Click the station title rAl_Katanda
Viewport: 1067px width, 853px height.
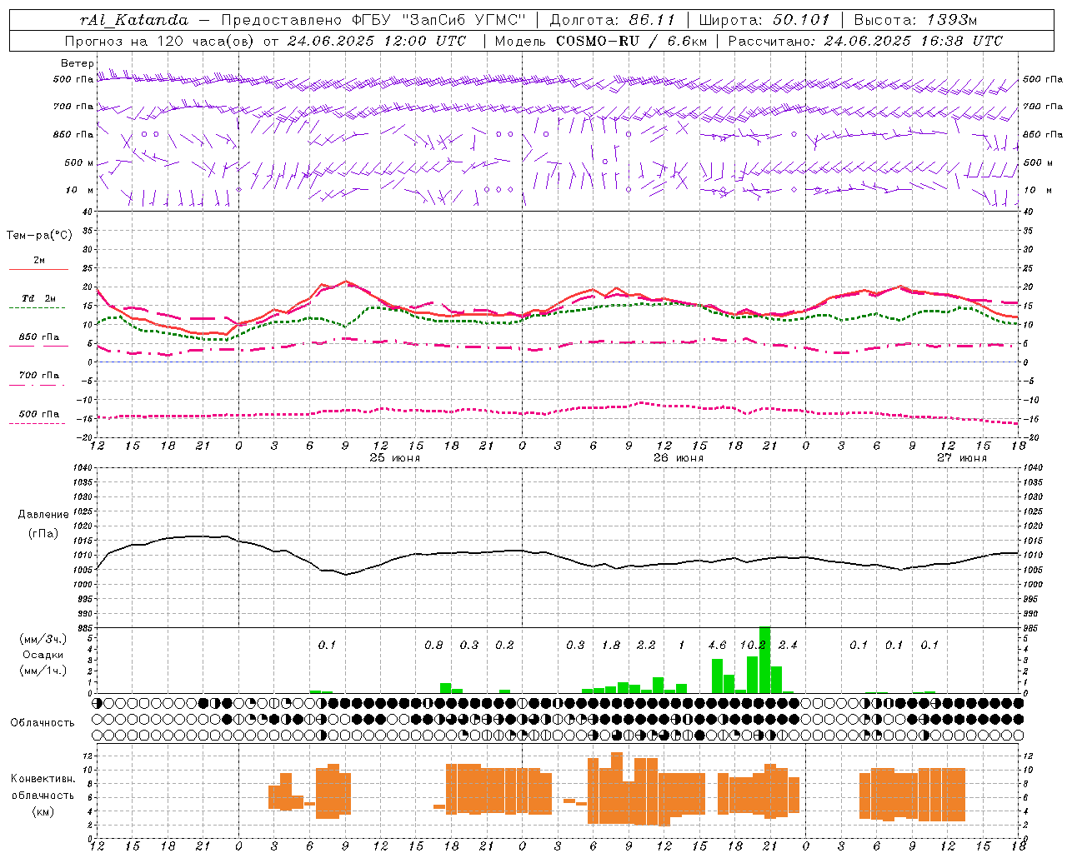134,20
